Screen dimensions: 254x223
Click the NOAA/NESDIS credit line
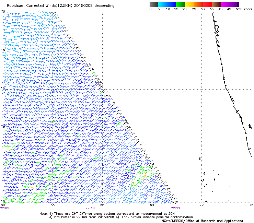pyautogui.click(x=202, y=221)
